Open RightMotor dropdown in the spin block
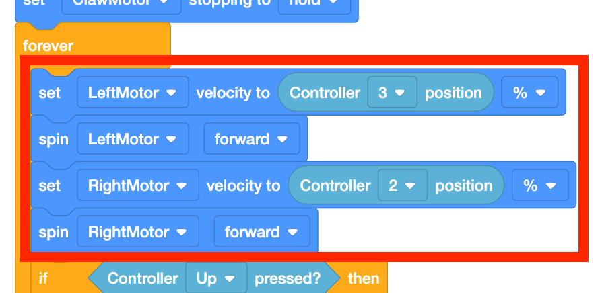 pos(138,232)
